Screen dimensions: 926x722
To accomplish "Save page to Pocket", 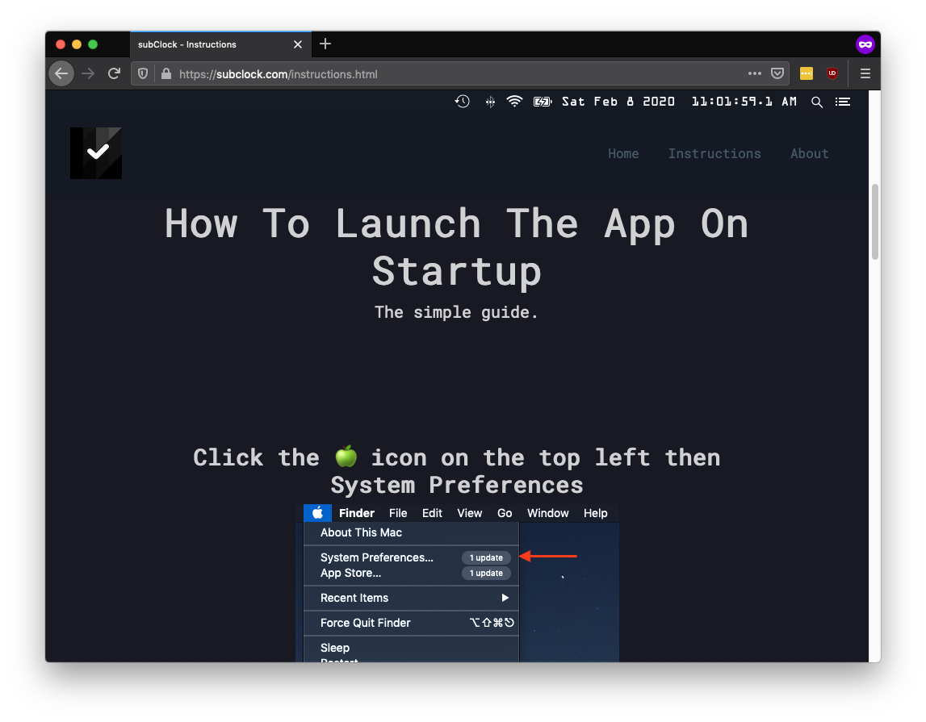I will (777, 73).
